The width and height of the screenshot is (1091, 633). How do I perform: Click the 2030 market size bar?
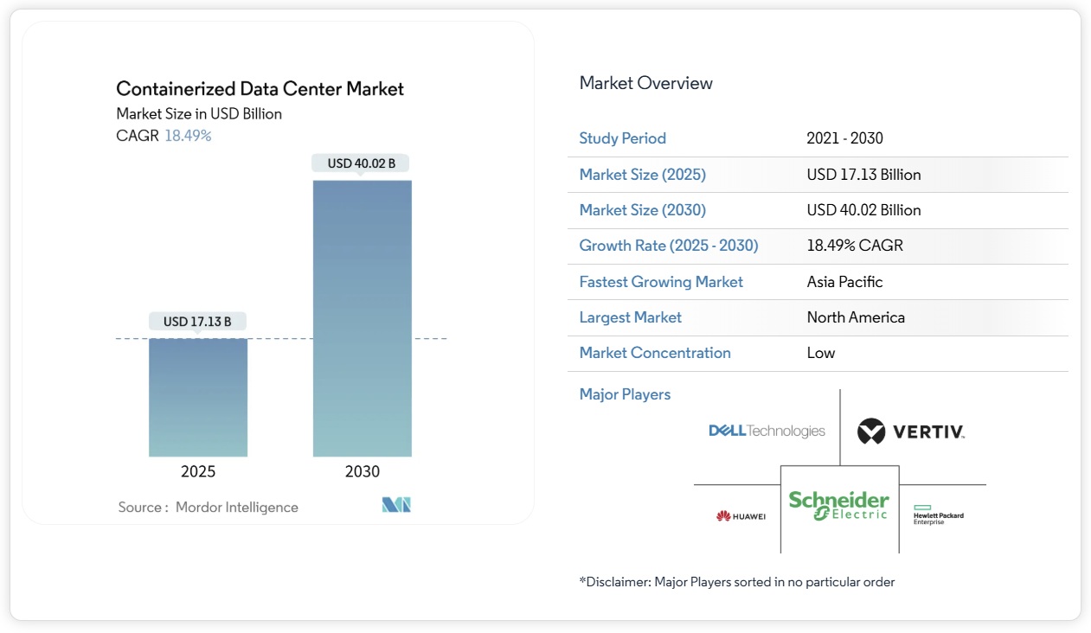click(362, 318)
